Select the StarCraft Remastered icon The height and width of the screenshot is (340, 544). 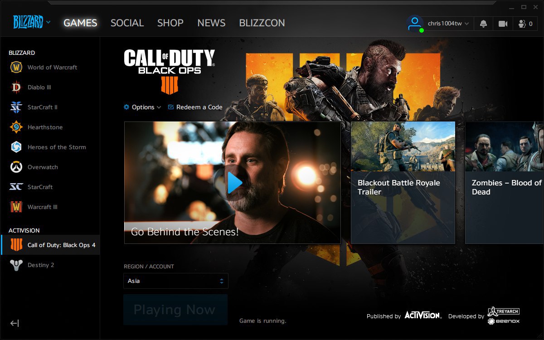(16, 187)
